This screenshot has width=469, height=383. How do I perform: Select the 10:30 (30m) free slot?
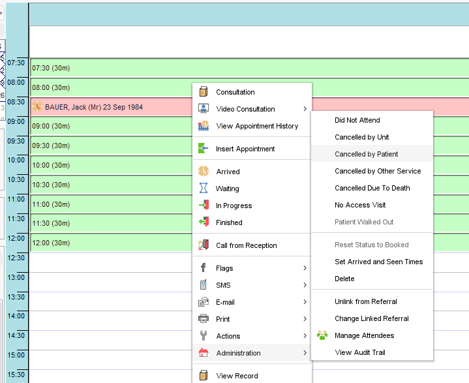pyautogui.click(x=112, y=185)
